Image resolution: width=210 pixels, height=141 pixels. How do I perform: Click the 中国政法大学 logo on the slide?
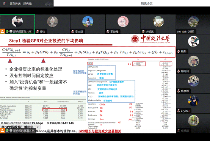(150, 39)
